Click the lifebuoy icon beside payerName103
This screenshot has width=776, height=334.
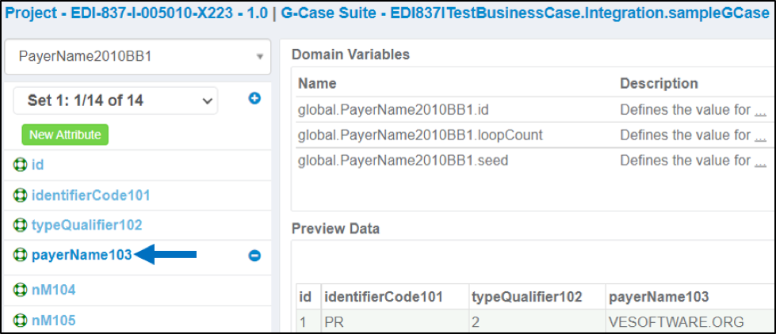pos(20,255)
